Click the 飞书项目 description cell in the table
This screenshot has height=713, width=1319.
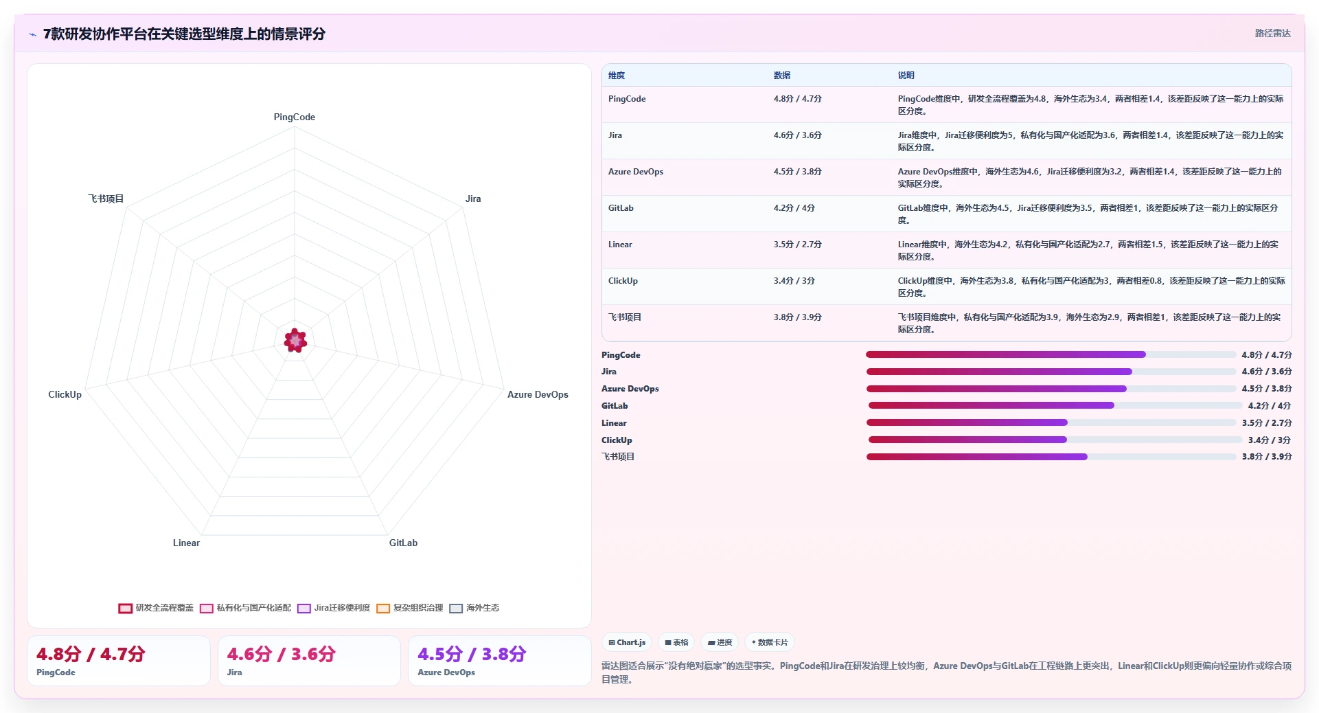pyautogui.click(x=1091, y=324)
